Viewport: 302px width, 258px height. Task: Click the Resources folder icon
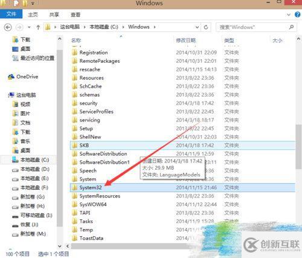click(75, 78)
